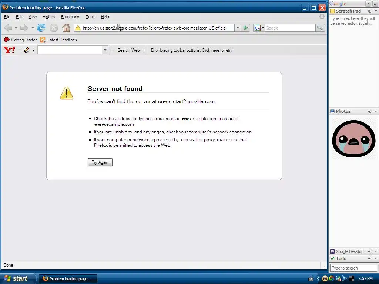The height and width of the screenshot is (284, 379).
Task: Go back with the Back arrow
Action: (x=8, y=28)
